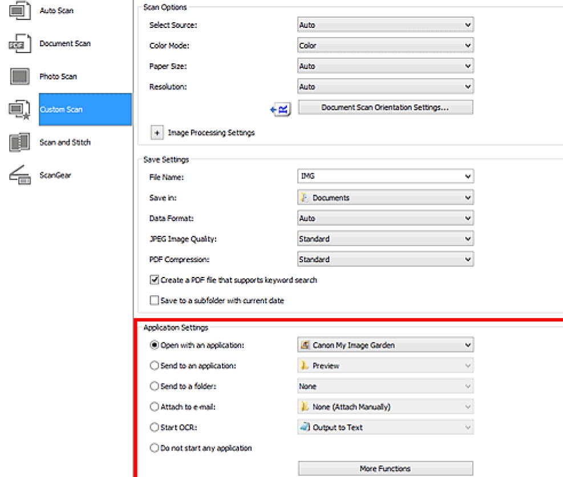Click the Custom Scan icon
Image resolution: width=563 pixels, height=477 pixels.
[19, 109]
